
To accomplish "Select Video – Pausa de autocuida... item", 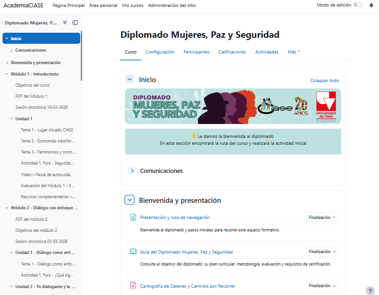I will pyautogui.click(x=47, y=174).
